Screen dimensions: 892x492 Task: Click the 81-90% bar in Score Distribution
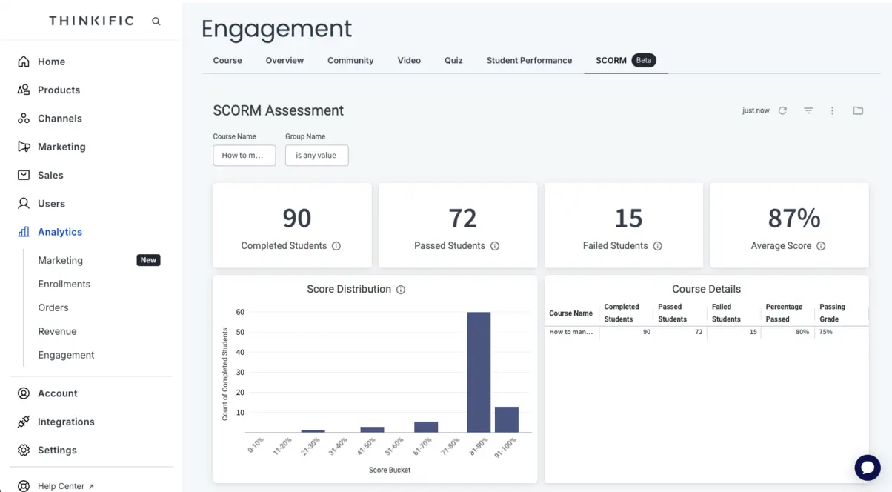478,372
